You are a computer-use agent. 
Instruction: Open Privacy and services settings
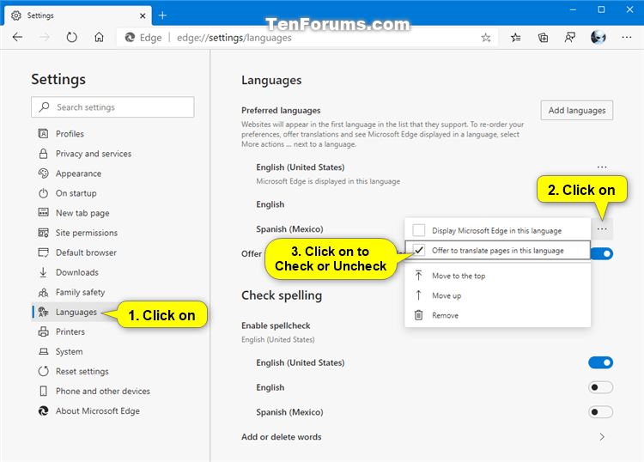pos(94,154)
